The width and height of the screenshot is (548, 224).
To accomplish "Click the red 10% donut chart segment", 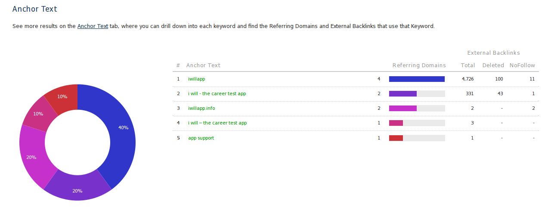I will 63,97.
